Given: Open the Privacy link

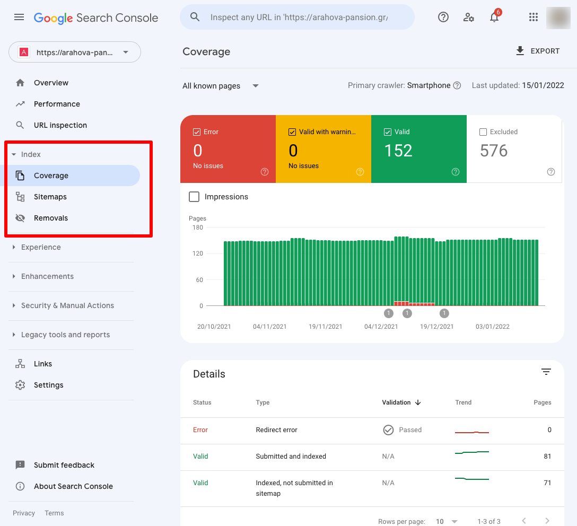Looking at the screenshot, I should [x=24, y=513].
